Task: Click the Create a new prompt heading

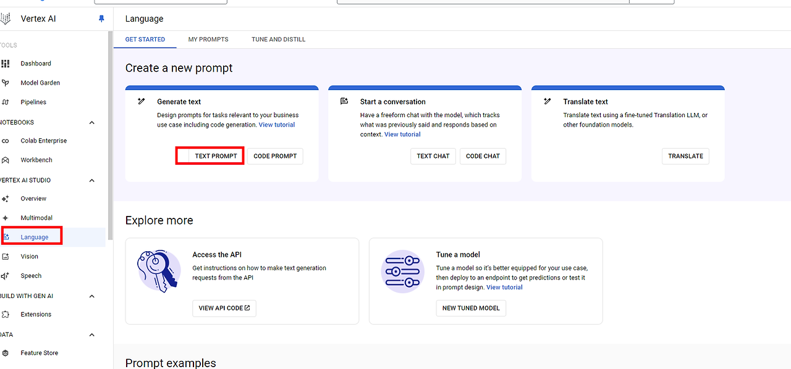Action: [179, 68]
